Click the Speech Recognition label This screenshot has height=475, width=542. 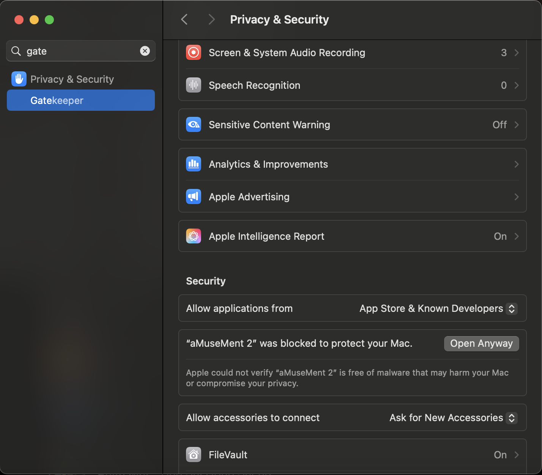(254, 85)
